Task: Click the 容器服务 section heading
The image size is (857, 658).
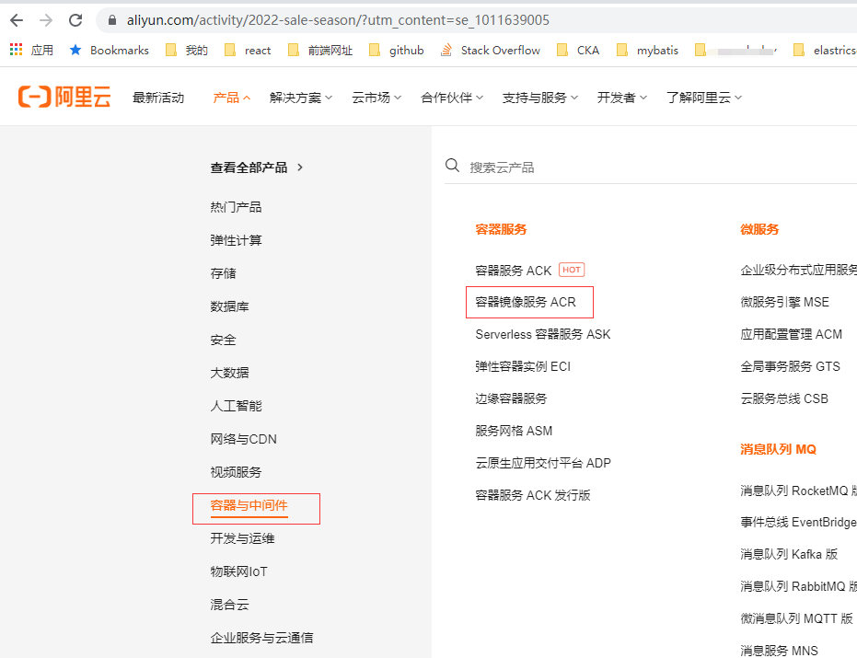Action: click(501, 229)
